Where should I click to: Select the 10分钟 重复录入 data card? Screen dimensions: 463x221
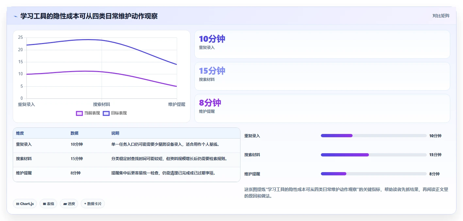(322, 44)
